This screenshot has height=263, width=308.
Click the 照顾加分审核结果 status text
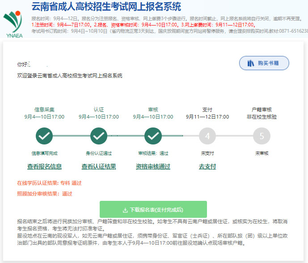point(44,194)
